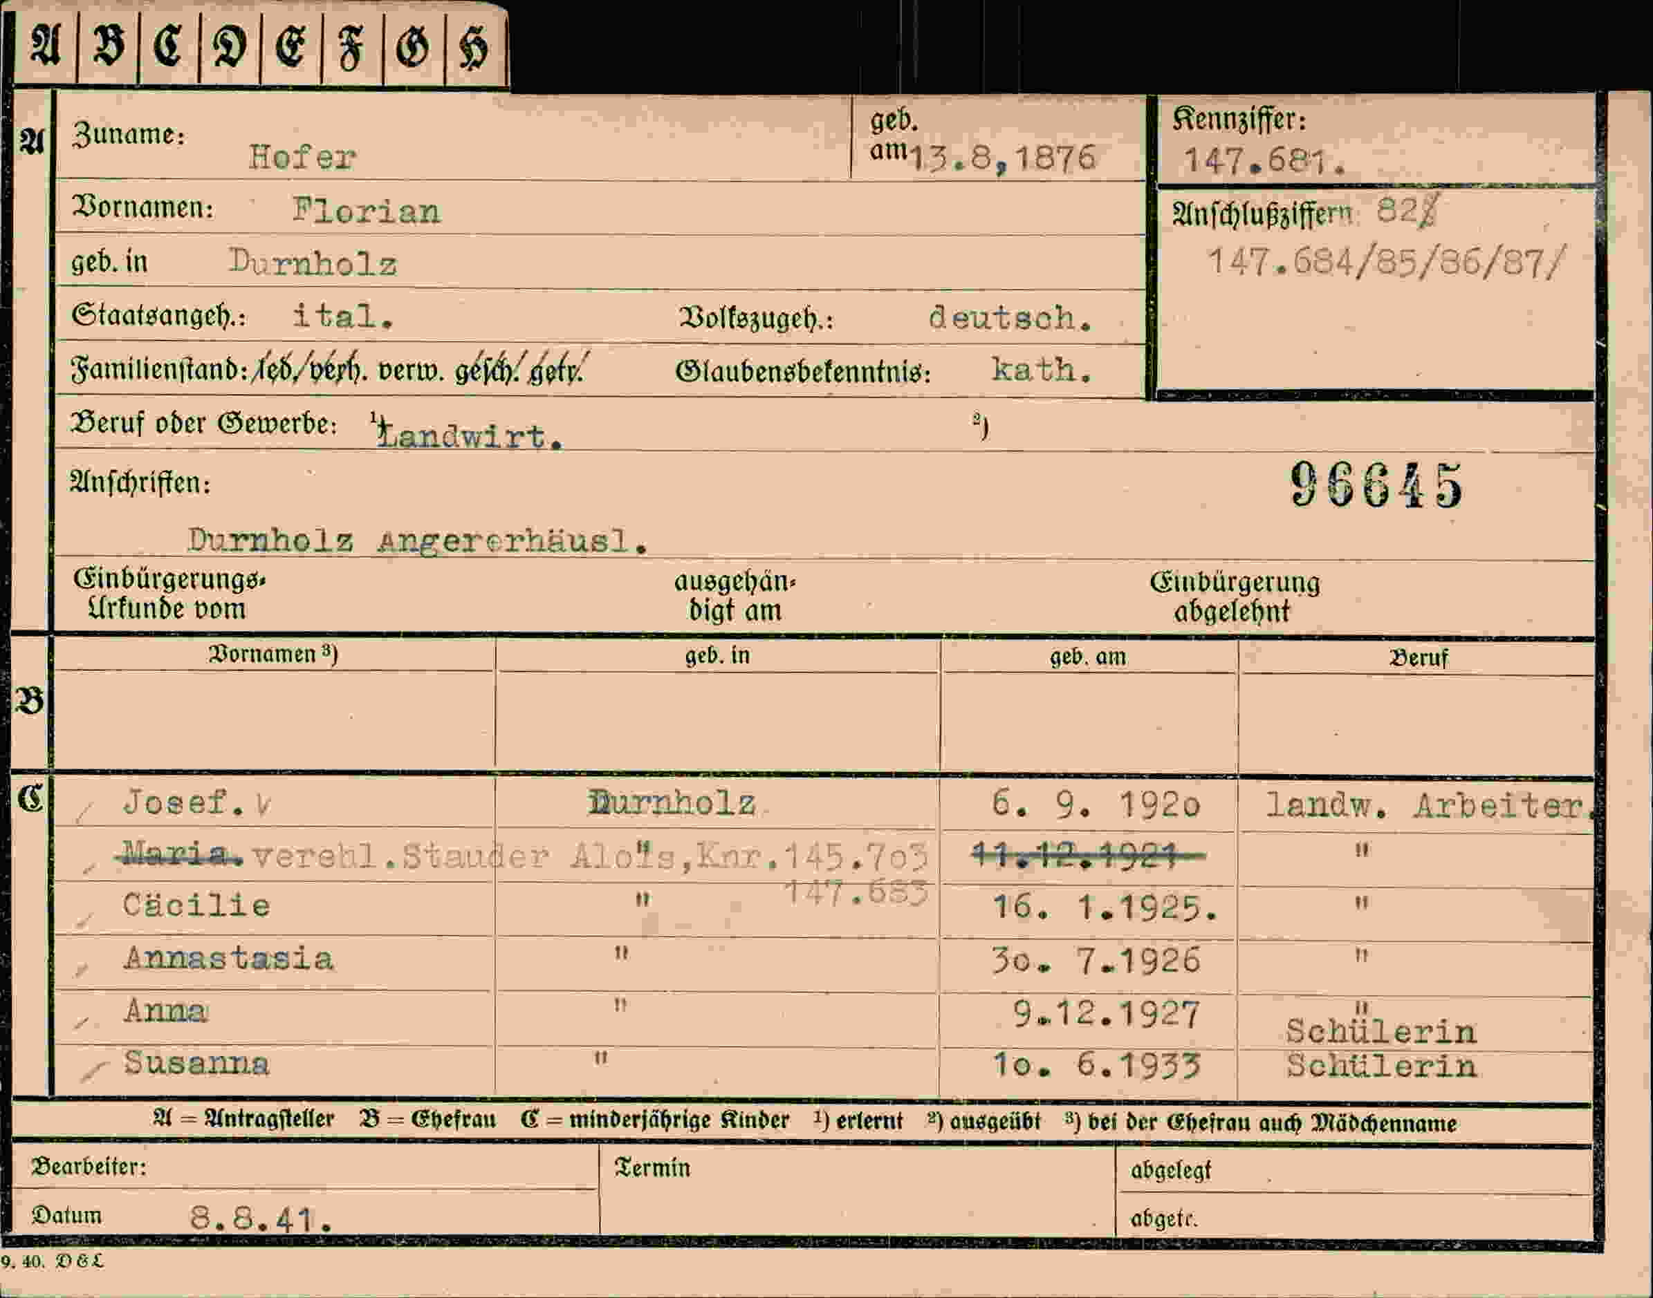The width and height of the screenshot is (1653, 1298).
Task: Click the religion value 'kath.'
Action: pos(1042,370)
